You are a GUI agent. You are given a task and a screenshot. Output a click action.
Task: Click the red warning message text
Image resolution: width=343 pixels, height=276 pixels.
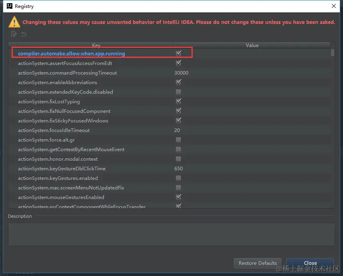(179, 22)
